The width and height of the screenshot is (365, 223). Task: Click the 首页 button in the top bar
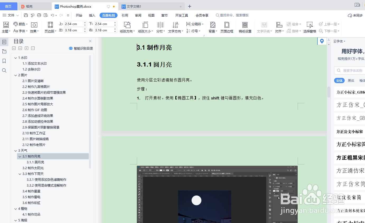pyautogui.click(x=9, y=6)
